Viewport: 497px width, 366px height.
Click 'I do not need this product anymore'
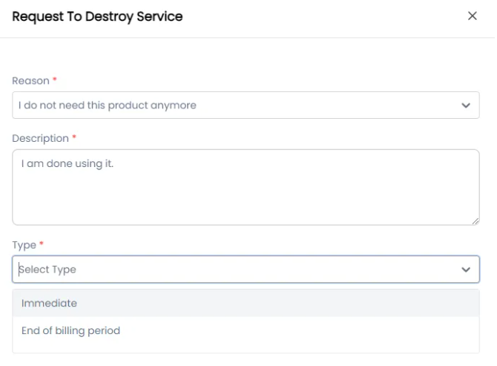click(x=108, y=105)
